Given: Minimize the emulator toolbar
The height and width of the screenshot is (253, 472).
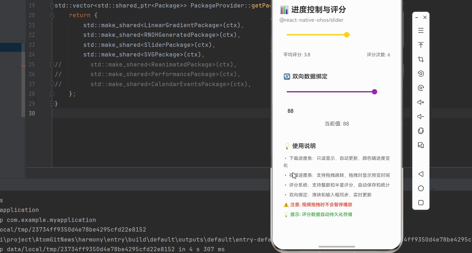Looking at the screenshot, I should [417, 17].
